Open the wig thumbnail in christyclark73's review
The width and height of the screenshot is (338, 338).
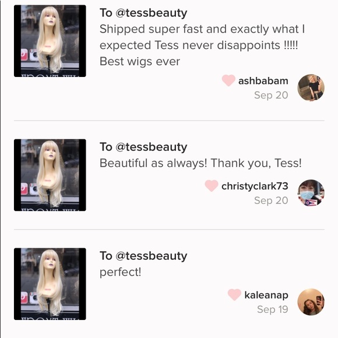coord(50,175)
